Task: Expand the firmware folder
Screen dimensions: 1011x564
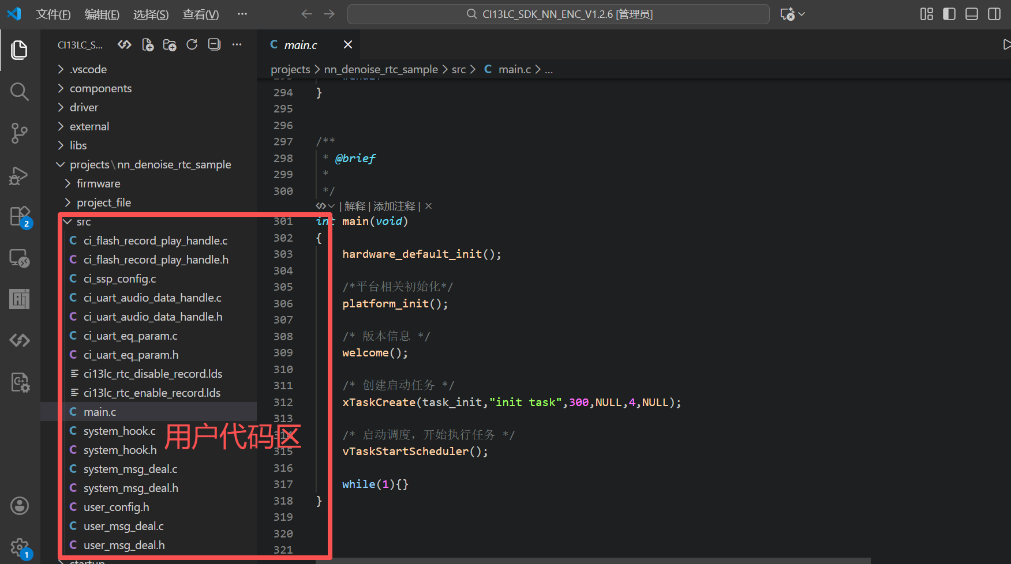Action: tap(98, 183)
